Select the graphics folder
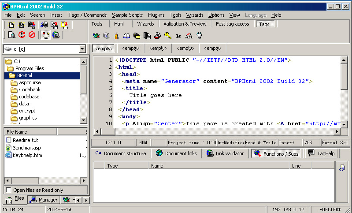The height and width of the screenshot is (213, 352). [x=28, y=118]
